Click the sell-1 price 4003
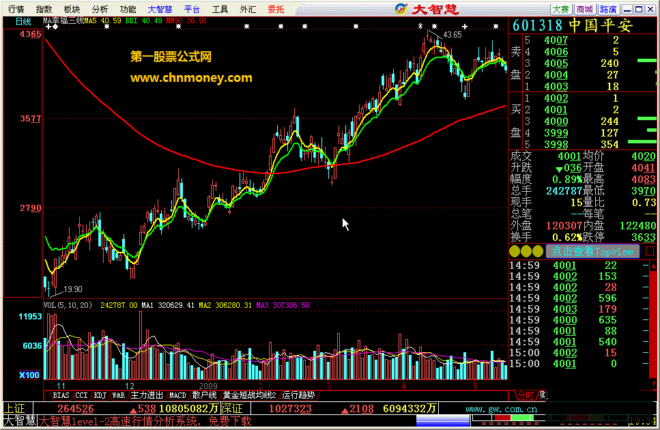 (556, 87)
